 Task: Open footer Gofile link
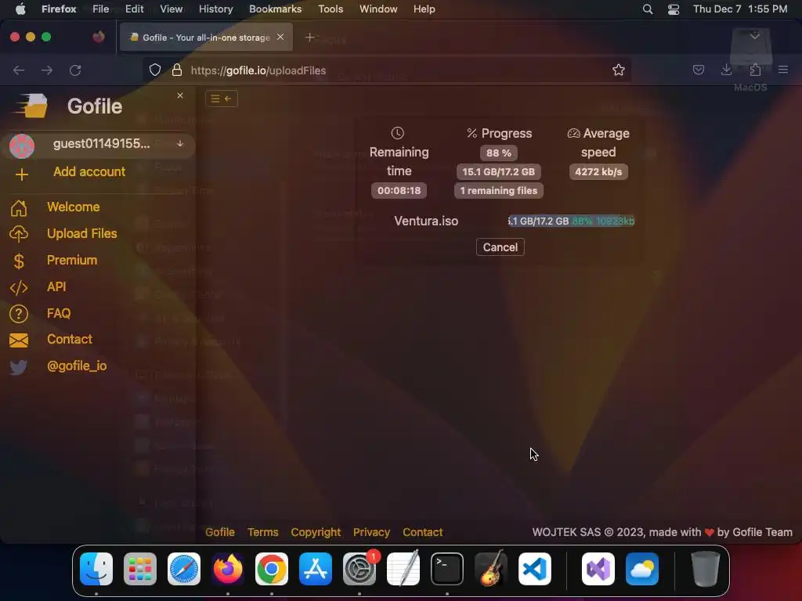[x=220, y=532]
